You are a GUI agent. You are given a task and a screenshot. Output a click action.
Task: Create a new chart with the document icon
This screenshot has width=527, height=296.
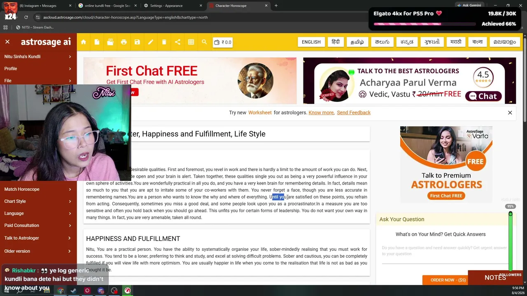tap(97, 42)
